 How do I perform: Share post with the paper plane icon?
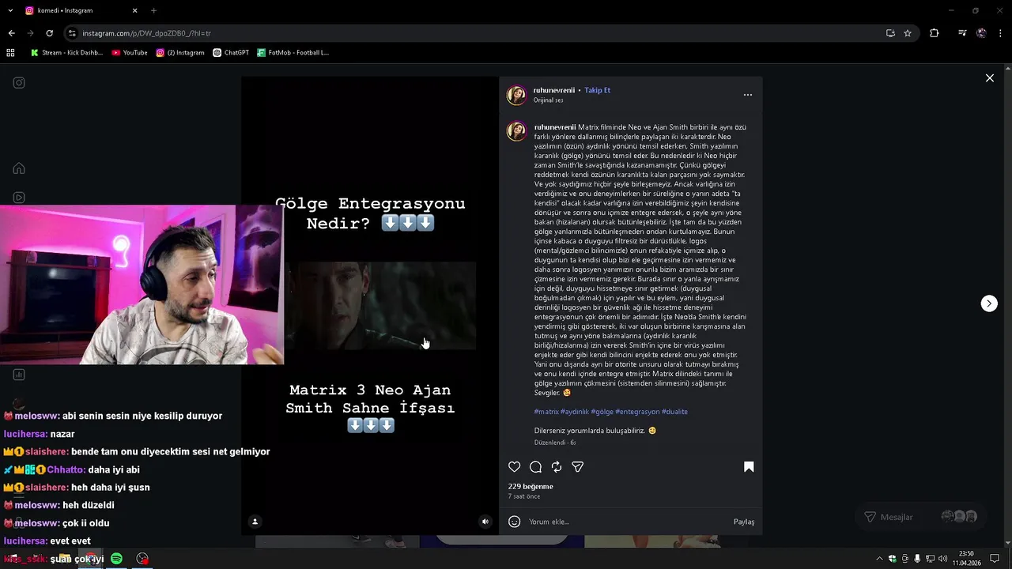pyautogui.click(x=578, y=467)
